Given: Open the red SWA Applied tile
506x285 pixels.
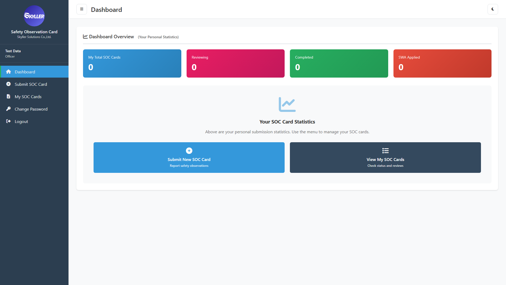Looking at the screenshot, I should pos(442,63).
